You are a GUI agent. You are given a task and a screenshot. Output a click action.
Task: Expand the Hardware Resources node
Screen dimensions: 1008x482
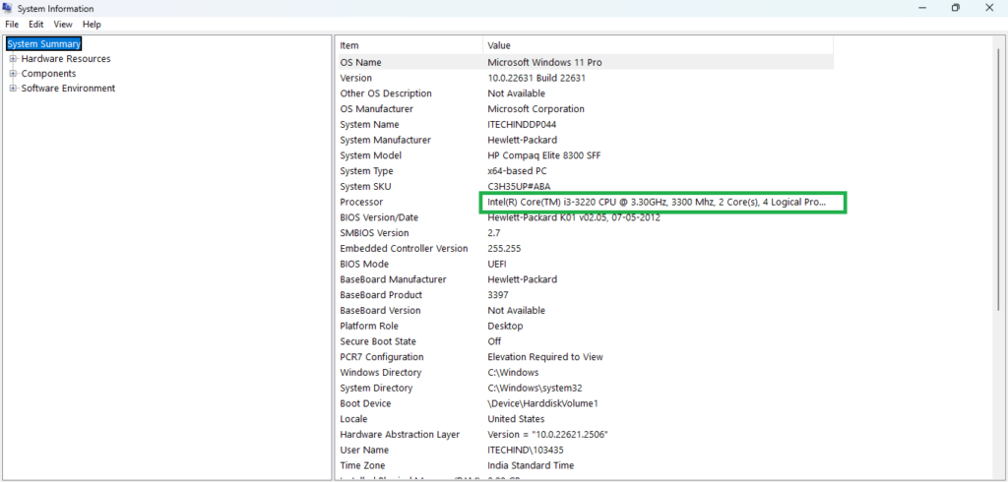tap(14, 58)
